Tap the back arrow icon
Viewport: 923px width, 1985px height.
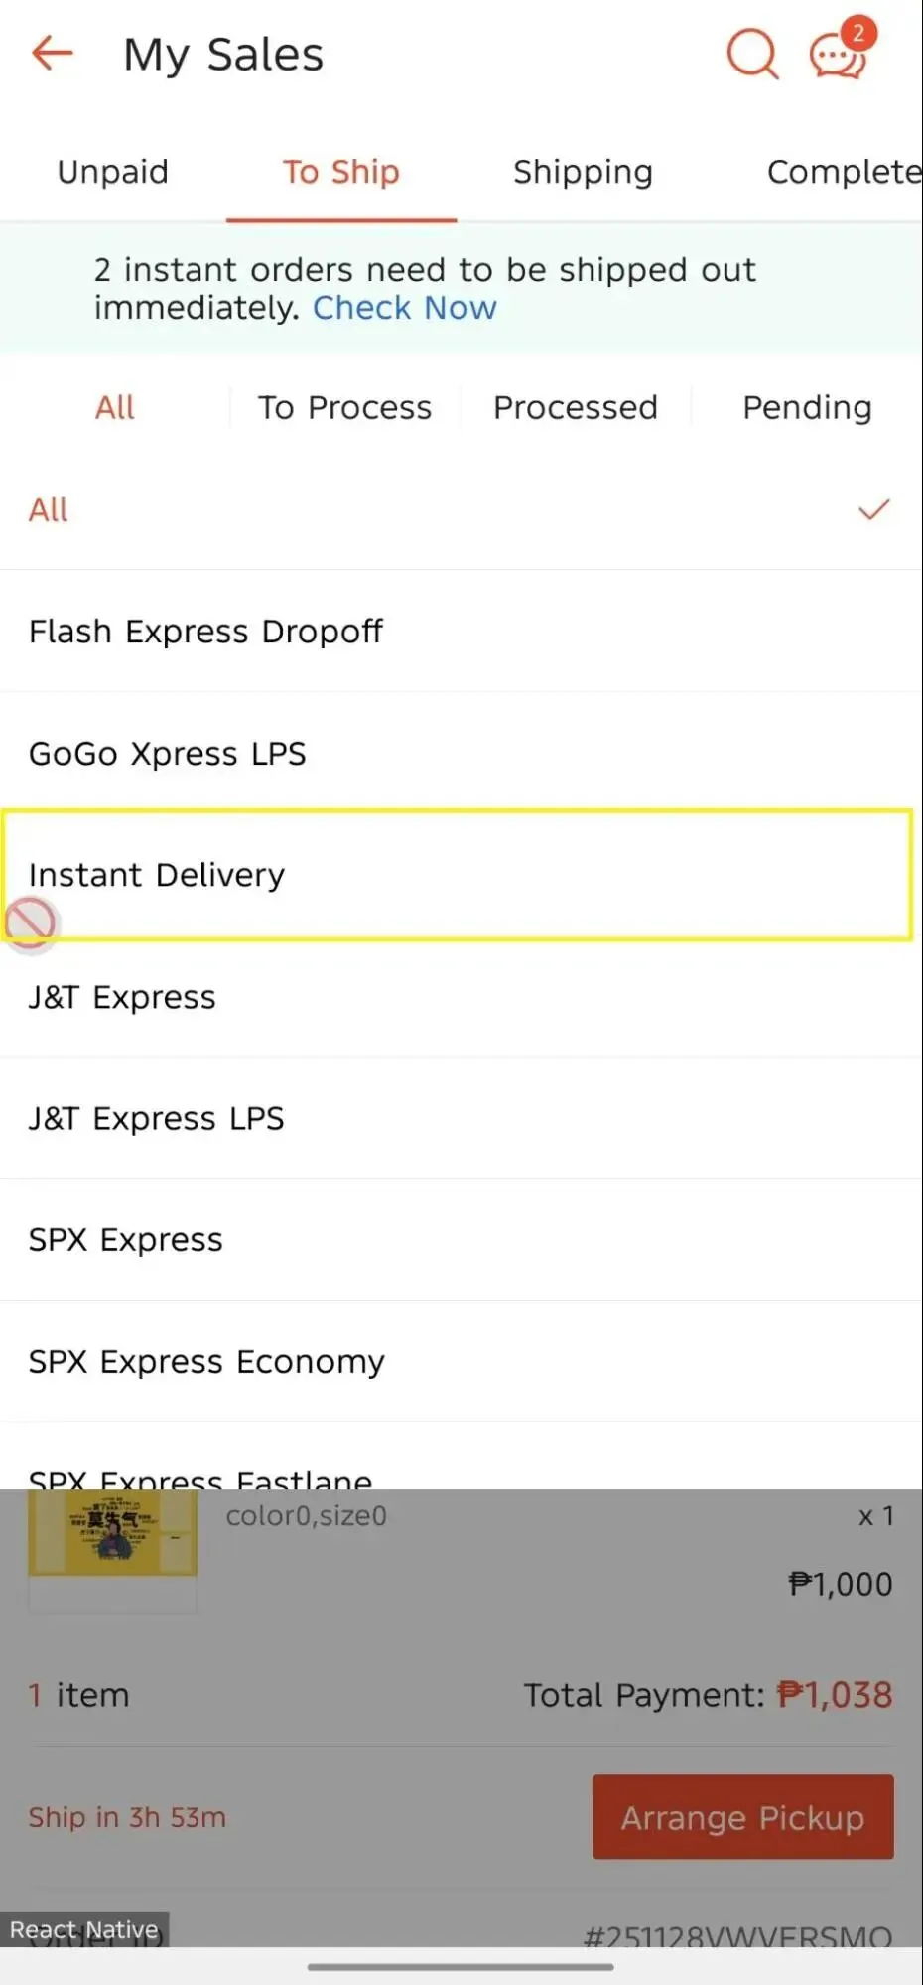click(x=53, y=53)
